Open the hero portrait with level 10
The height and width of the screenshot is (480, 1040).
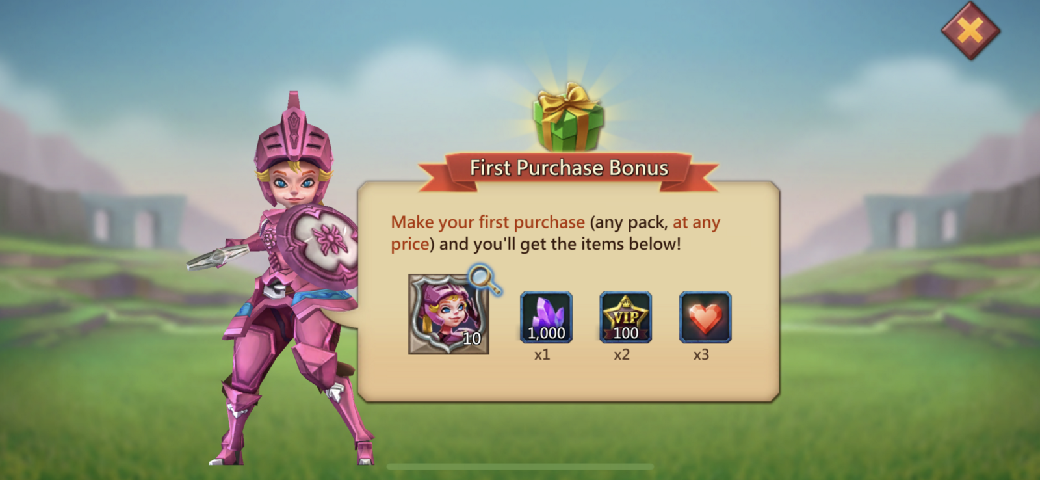click(448, 314)
